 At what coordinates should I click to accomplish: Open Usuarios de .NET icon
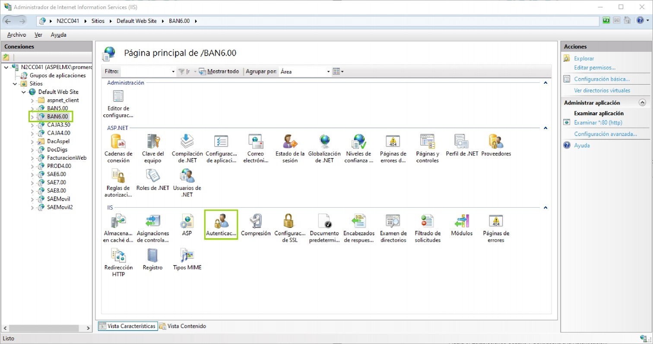pyautogui.click(x=187, y=183)
